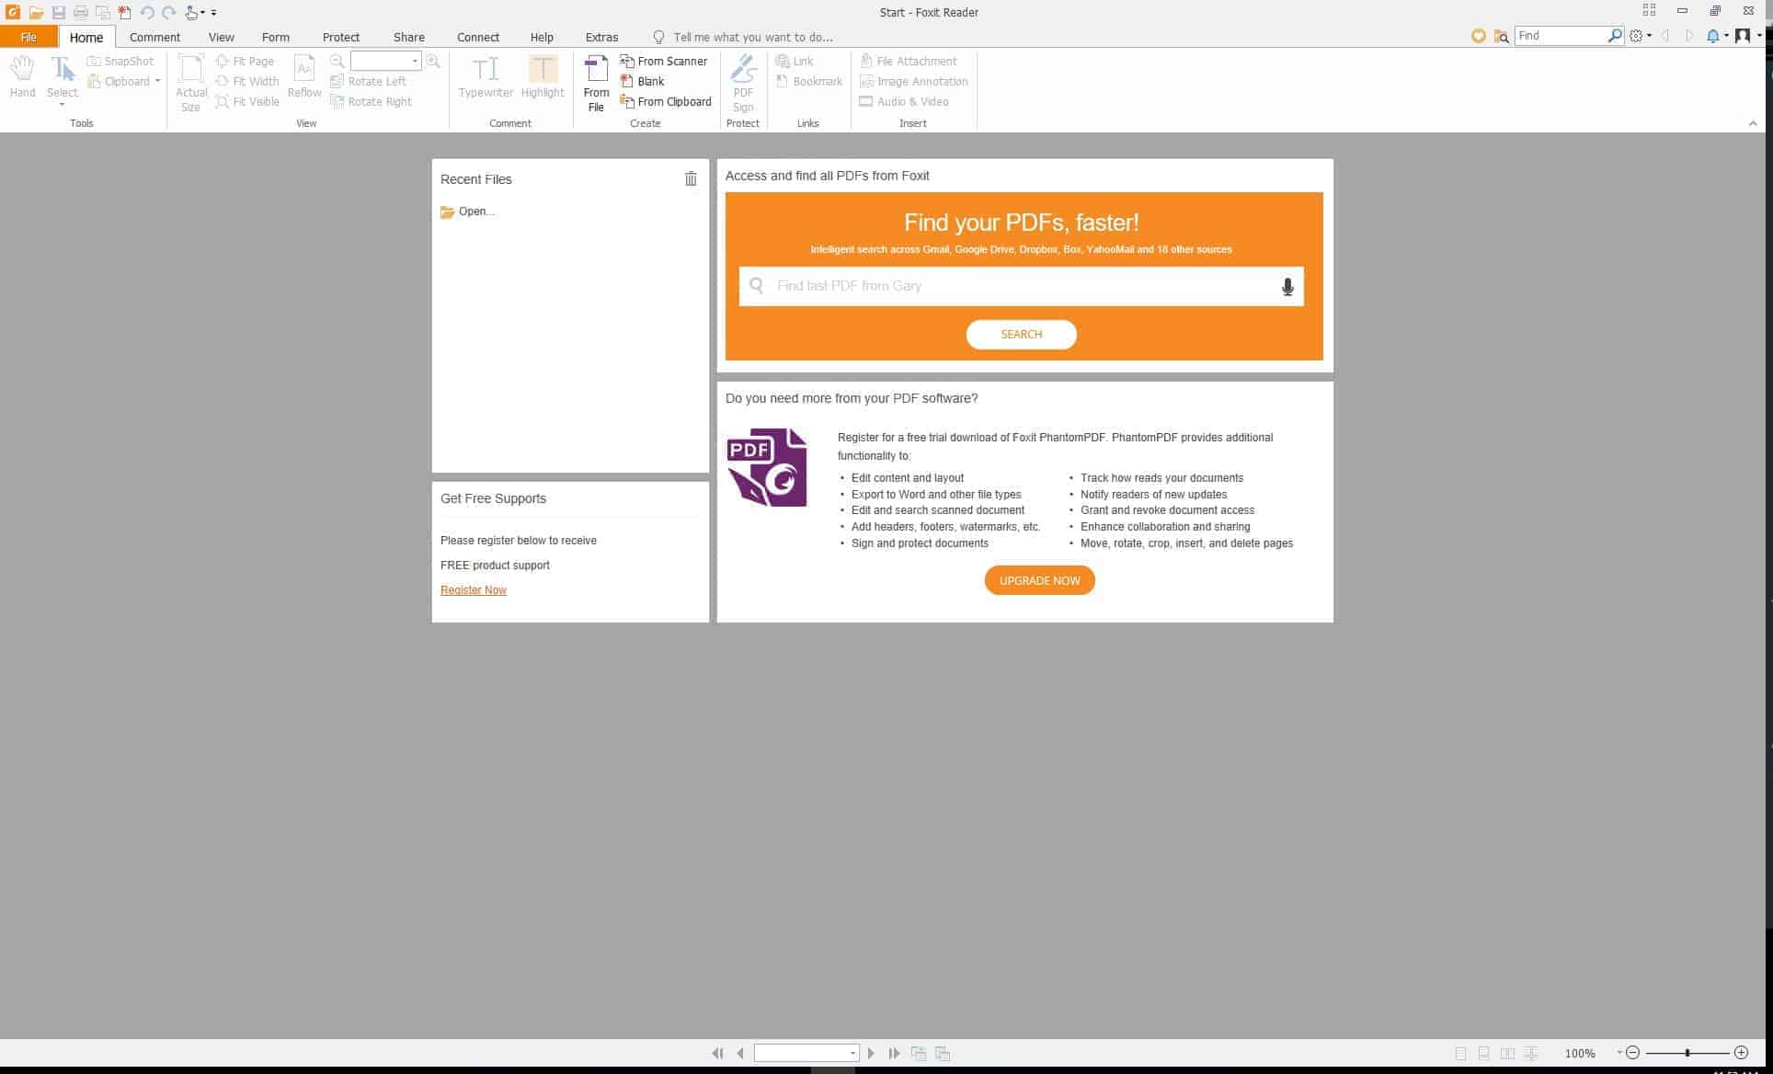Click the status bar zoom in plus button
Image resolution: width=1773 pixels, height=1074 pixels.
click(1741, 1053)
